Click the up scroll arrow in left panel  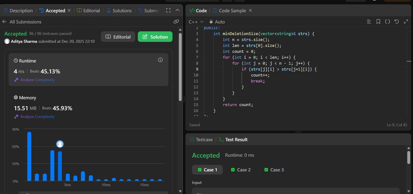(x=180, y=30)
